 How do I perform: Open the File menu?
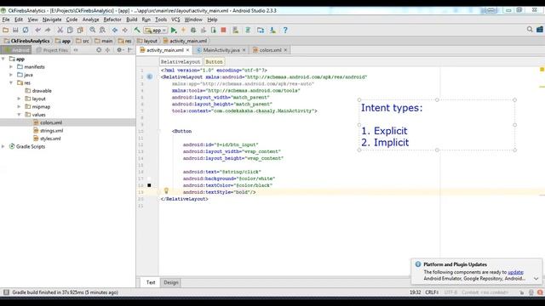click(6, 20)
